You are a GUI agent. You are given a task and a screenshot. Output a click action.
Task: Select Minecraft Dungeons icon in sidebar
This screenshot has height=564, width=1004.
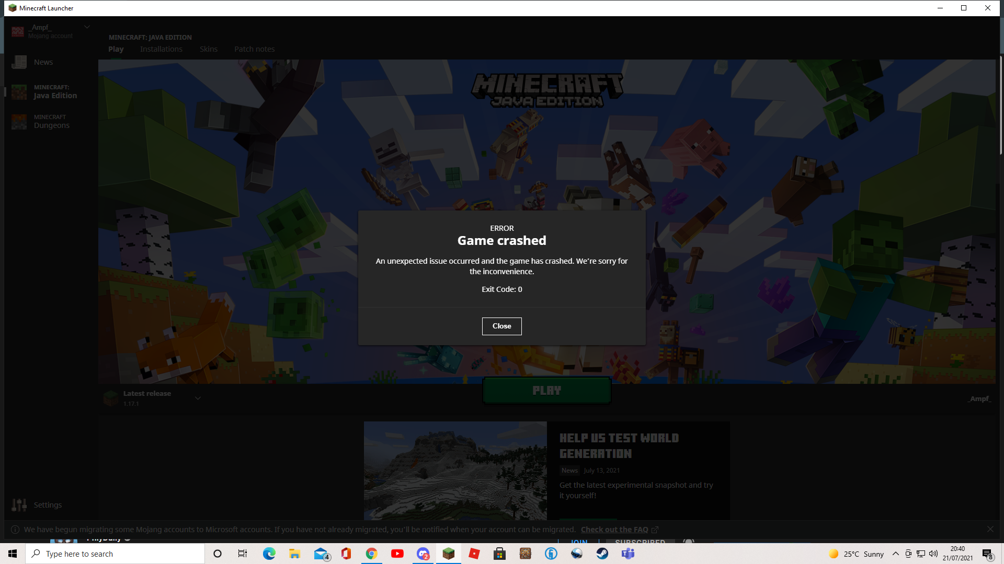19,122
